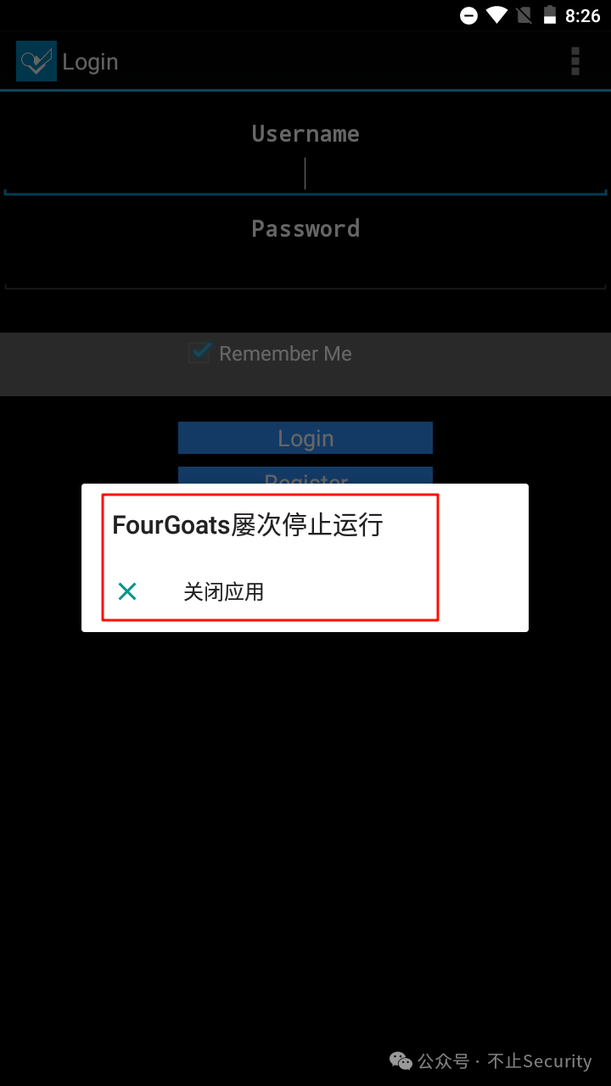Tap the Wi-Fi signal status icon
This screenshot has height=1086, width=611.
pos(498,15)
